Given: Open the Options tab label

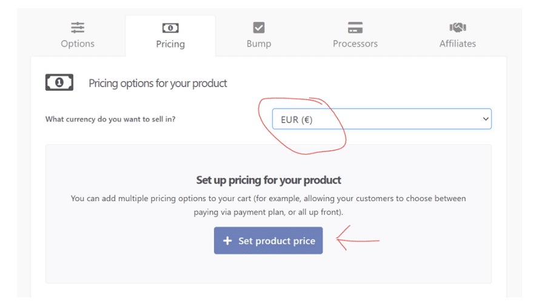Looking at the screenshot, I should (x=78, y=44).
